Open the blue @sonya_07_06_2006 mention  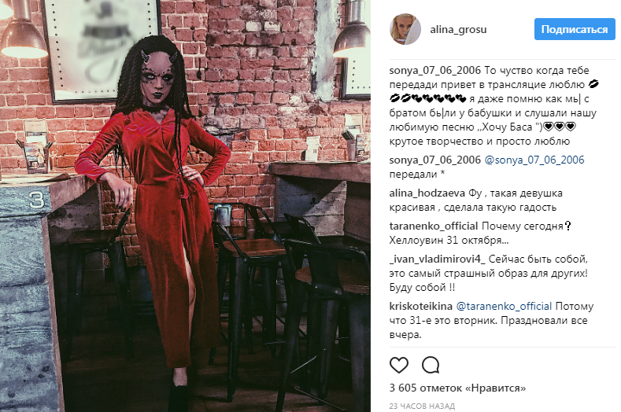pos(534,160)
